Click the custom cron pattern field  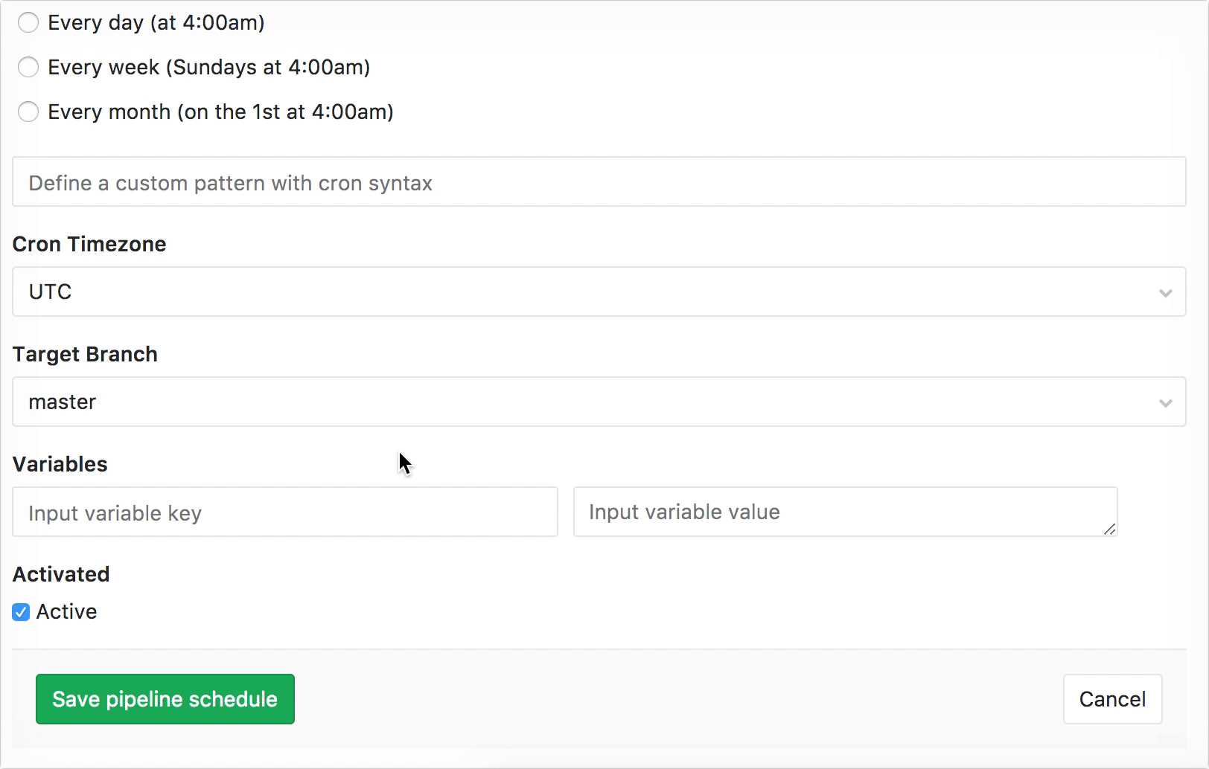[599, 182]
